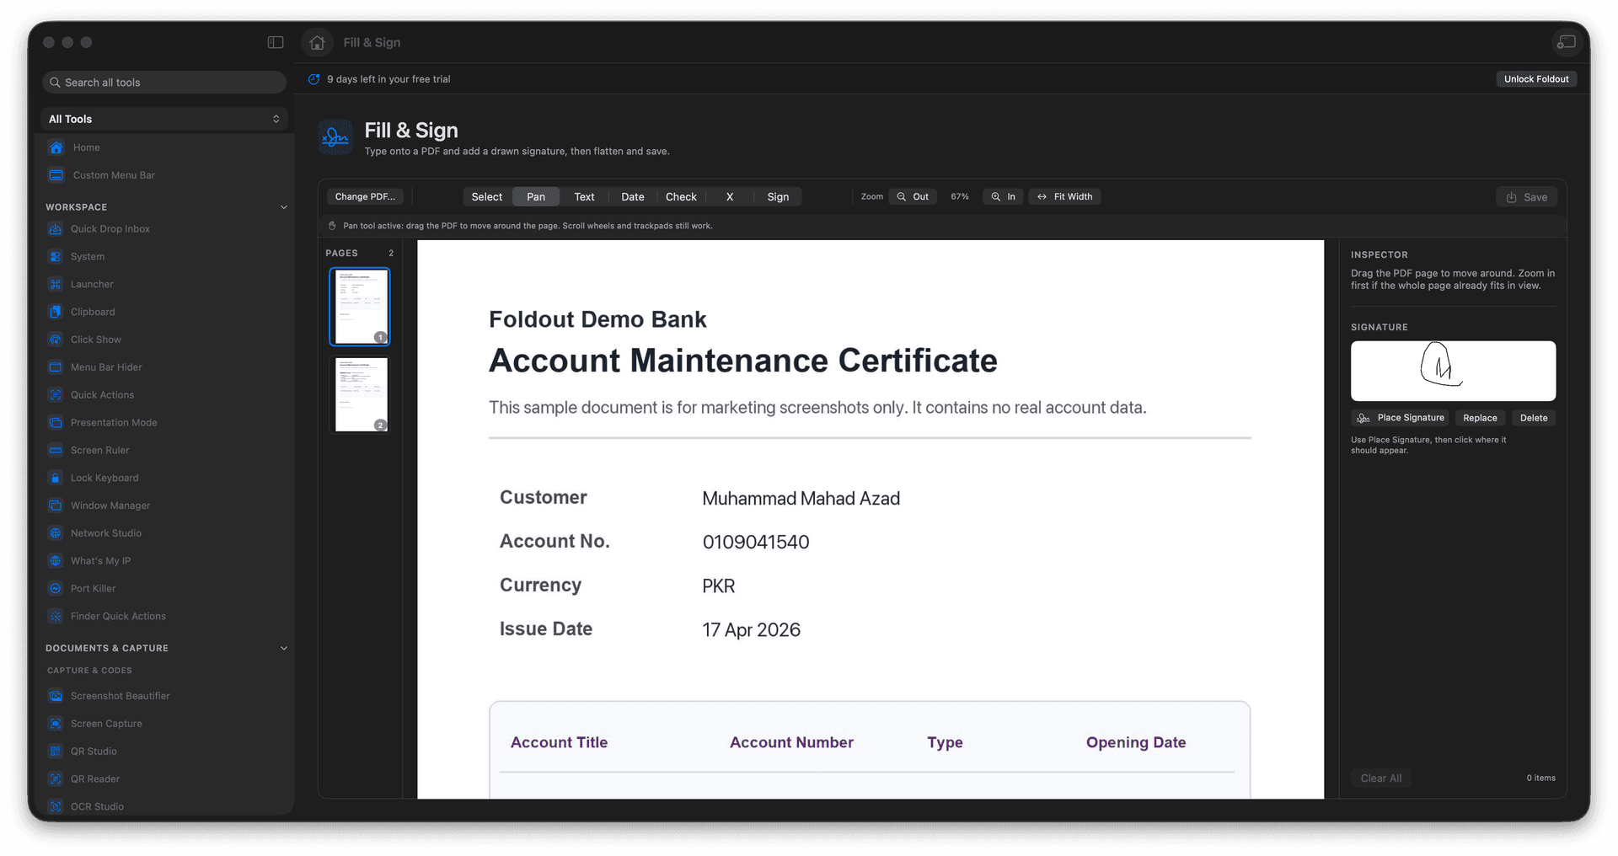Open the QR Reader icon

pyautogui.click(x=55, y=779)
